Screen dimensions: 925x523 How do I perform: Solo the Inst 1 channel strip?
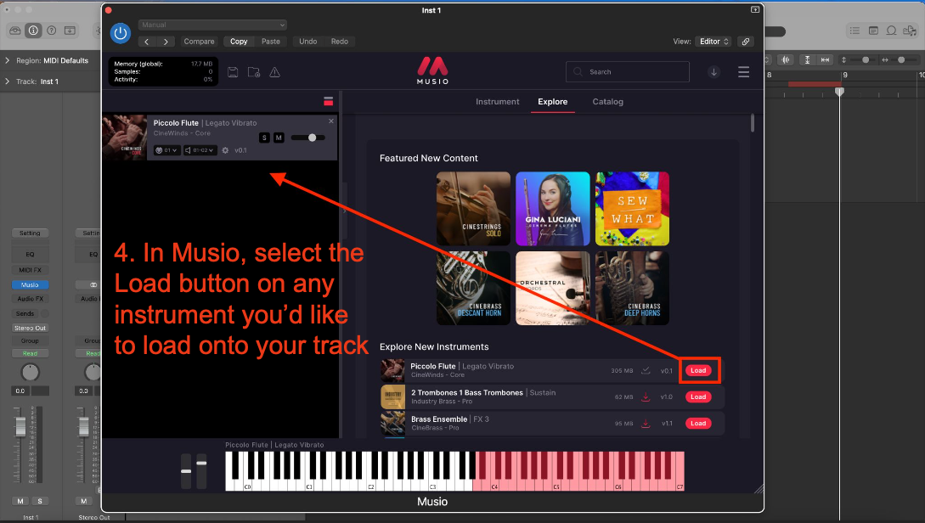[40, 501]
